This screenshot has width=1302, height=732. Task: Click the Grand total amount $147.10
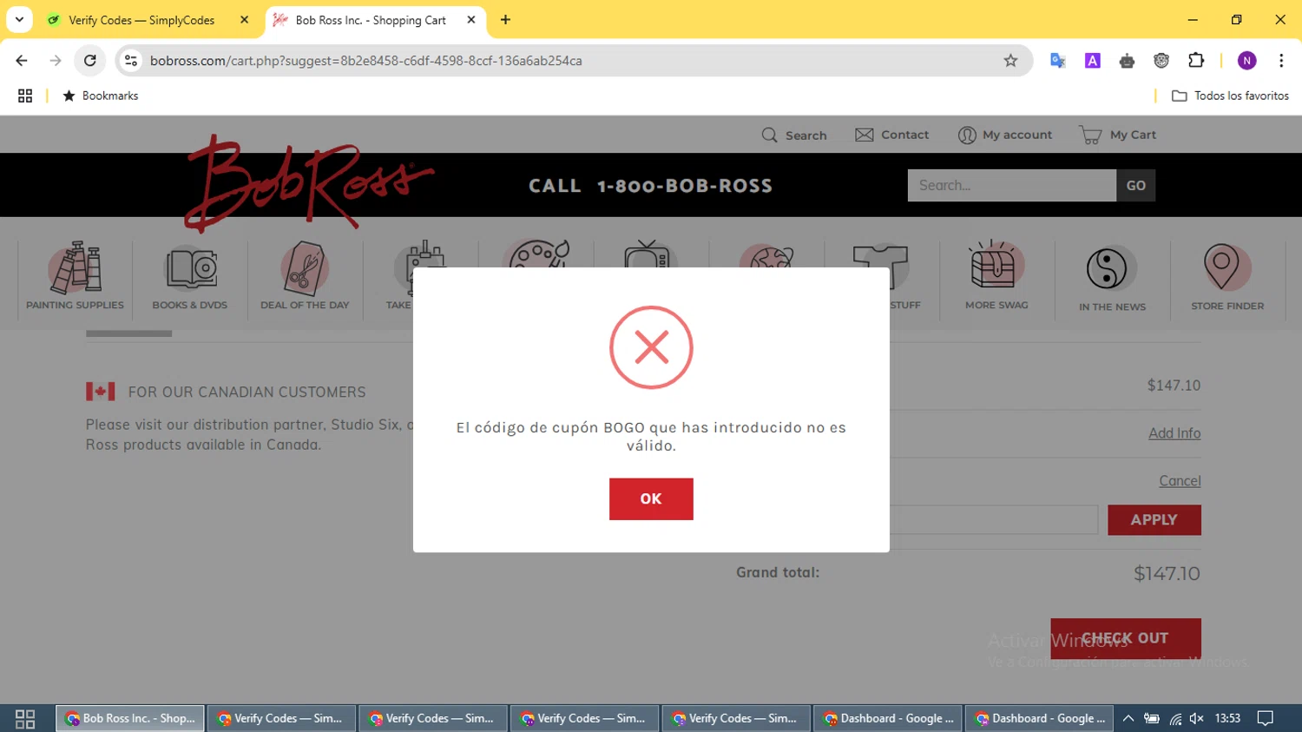click(1167, 574)
